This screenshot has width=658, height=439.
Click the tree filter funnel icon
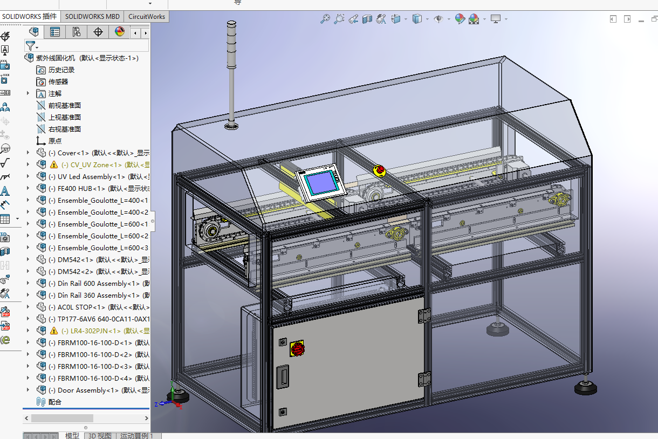coord(30,46)
